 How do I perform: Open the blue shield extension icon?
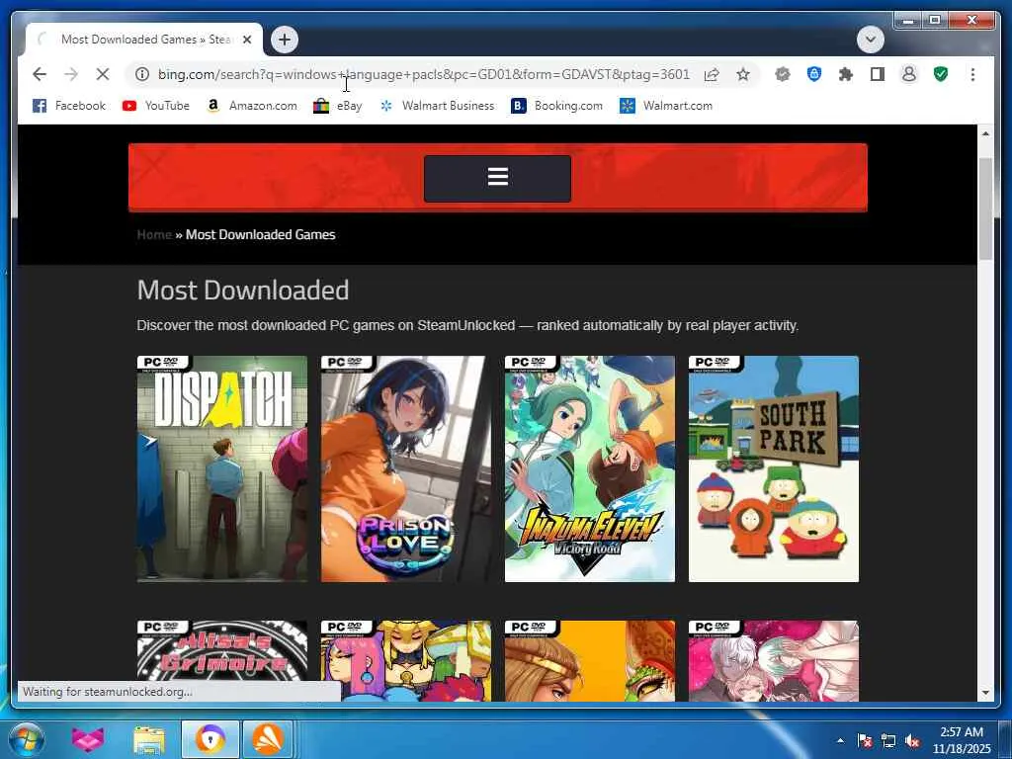tap(814, 74)
